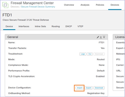Click the TLS Crypto Acceleration value Enabled
This screenshot has height=97, width=125.
100,76
